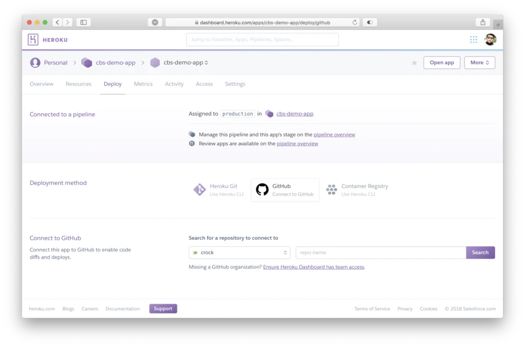The width and height of the screenshot is (525, 347).
Task: Open the Careers footer link
Action: 90,309
